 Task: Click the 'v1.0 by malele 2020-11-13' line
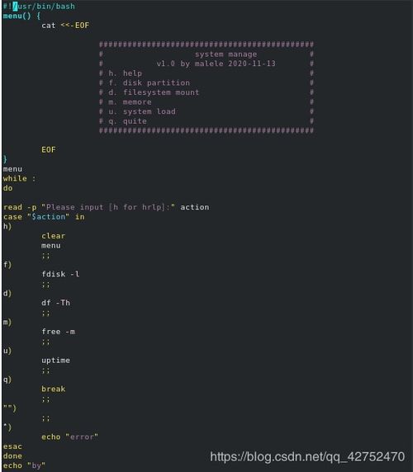(x=216, y=64)
